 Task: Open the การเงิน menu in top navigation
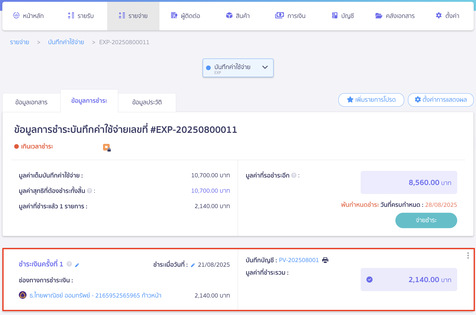tap(290, 16)
